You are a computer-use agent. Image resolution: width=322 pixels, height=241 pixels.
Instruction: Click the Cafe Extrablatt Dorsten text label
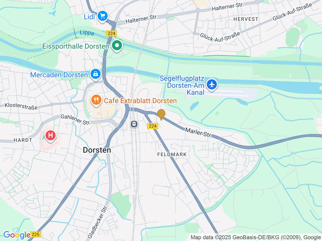point(140,101)
